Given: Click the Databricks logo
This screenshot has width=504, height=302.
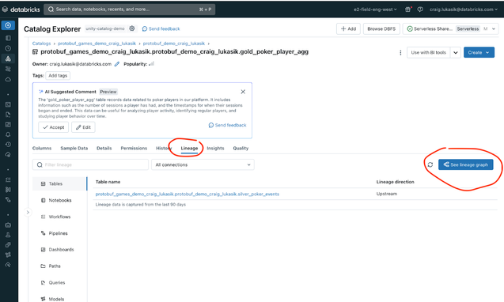Looking at the screenshot, I should click(x=21, y=9).
